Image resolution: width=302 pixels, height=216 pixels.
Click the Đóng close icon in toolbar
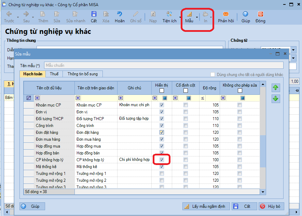click(x=260, y=14)
